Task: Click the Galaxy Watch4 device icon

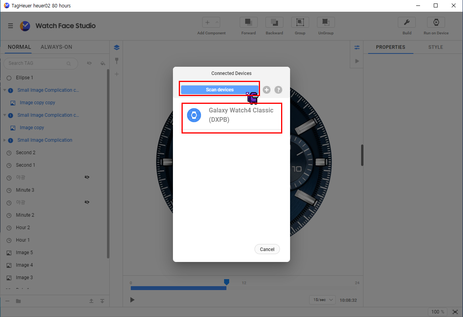Action: (194, 115)
